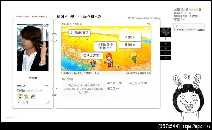Switch to the 스토리룸 tab
Image resolution: width=212 pixels, height=130 pixels.
click(x=77, y=24)
